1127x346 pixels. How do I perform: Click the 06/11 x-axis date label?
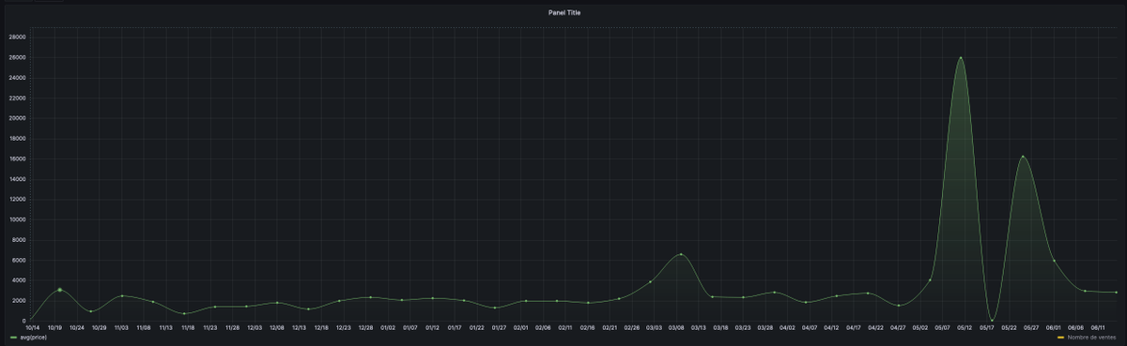(x=1098, y=328)
